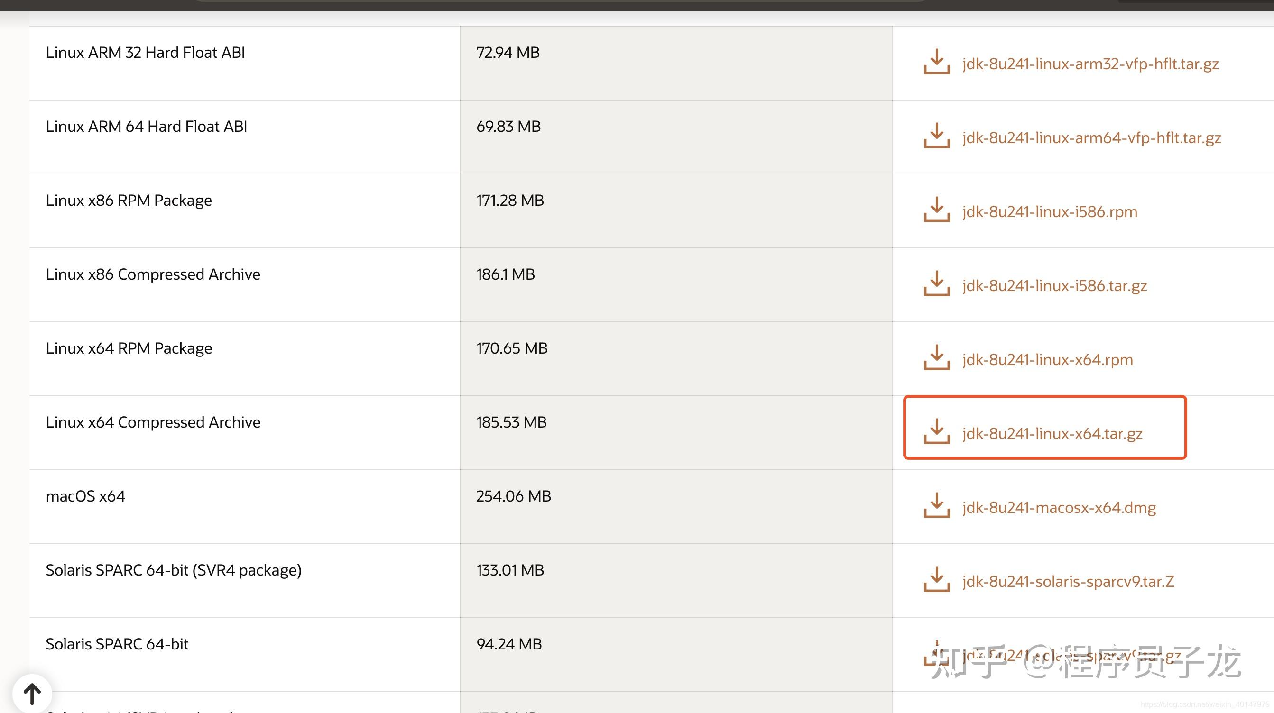Download the jdk-8u241-linux-x64.rpm package link
Image resolution: width=1274 pixels, height=713 pixels.
tap(1047, 359)
